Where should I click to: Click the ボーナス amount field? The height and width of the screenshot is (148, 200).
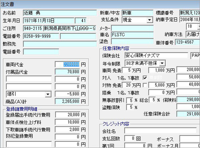[x=190, y=139]
